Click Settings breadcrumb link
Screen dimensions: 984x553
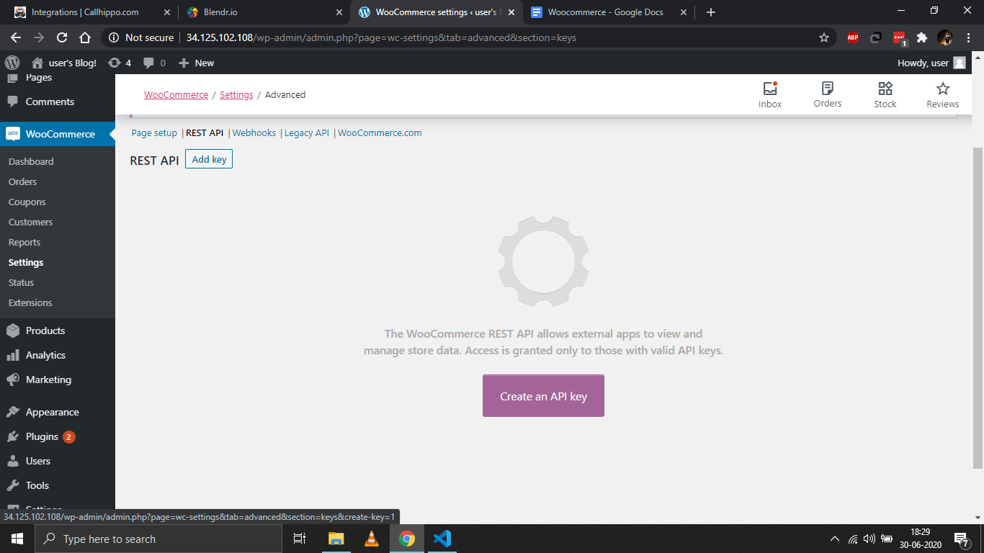236,94
